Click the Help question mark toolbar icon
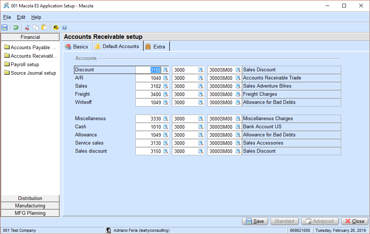 64,27
